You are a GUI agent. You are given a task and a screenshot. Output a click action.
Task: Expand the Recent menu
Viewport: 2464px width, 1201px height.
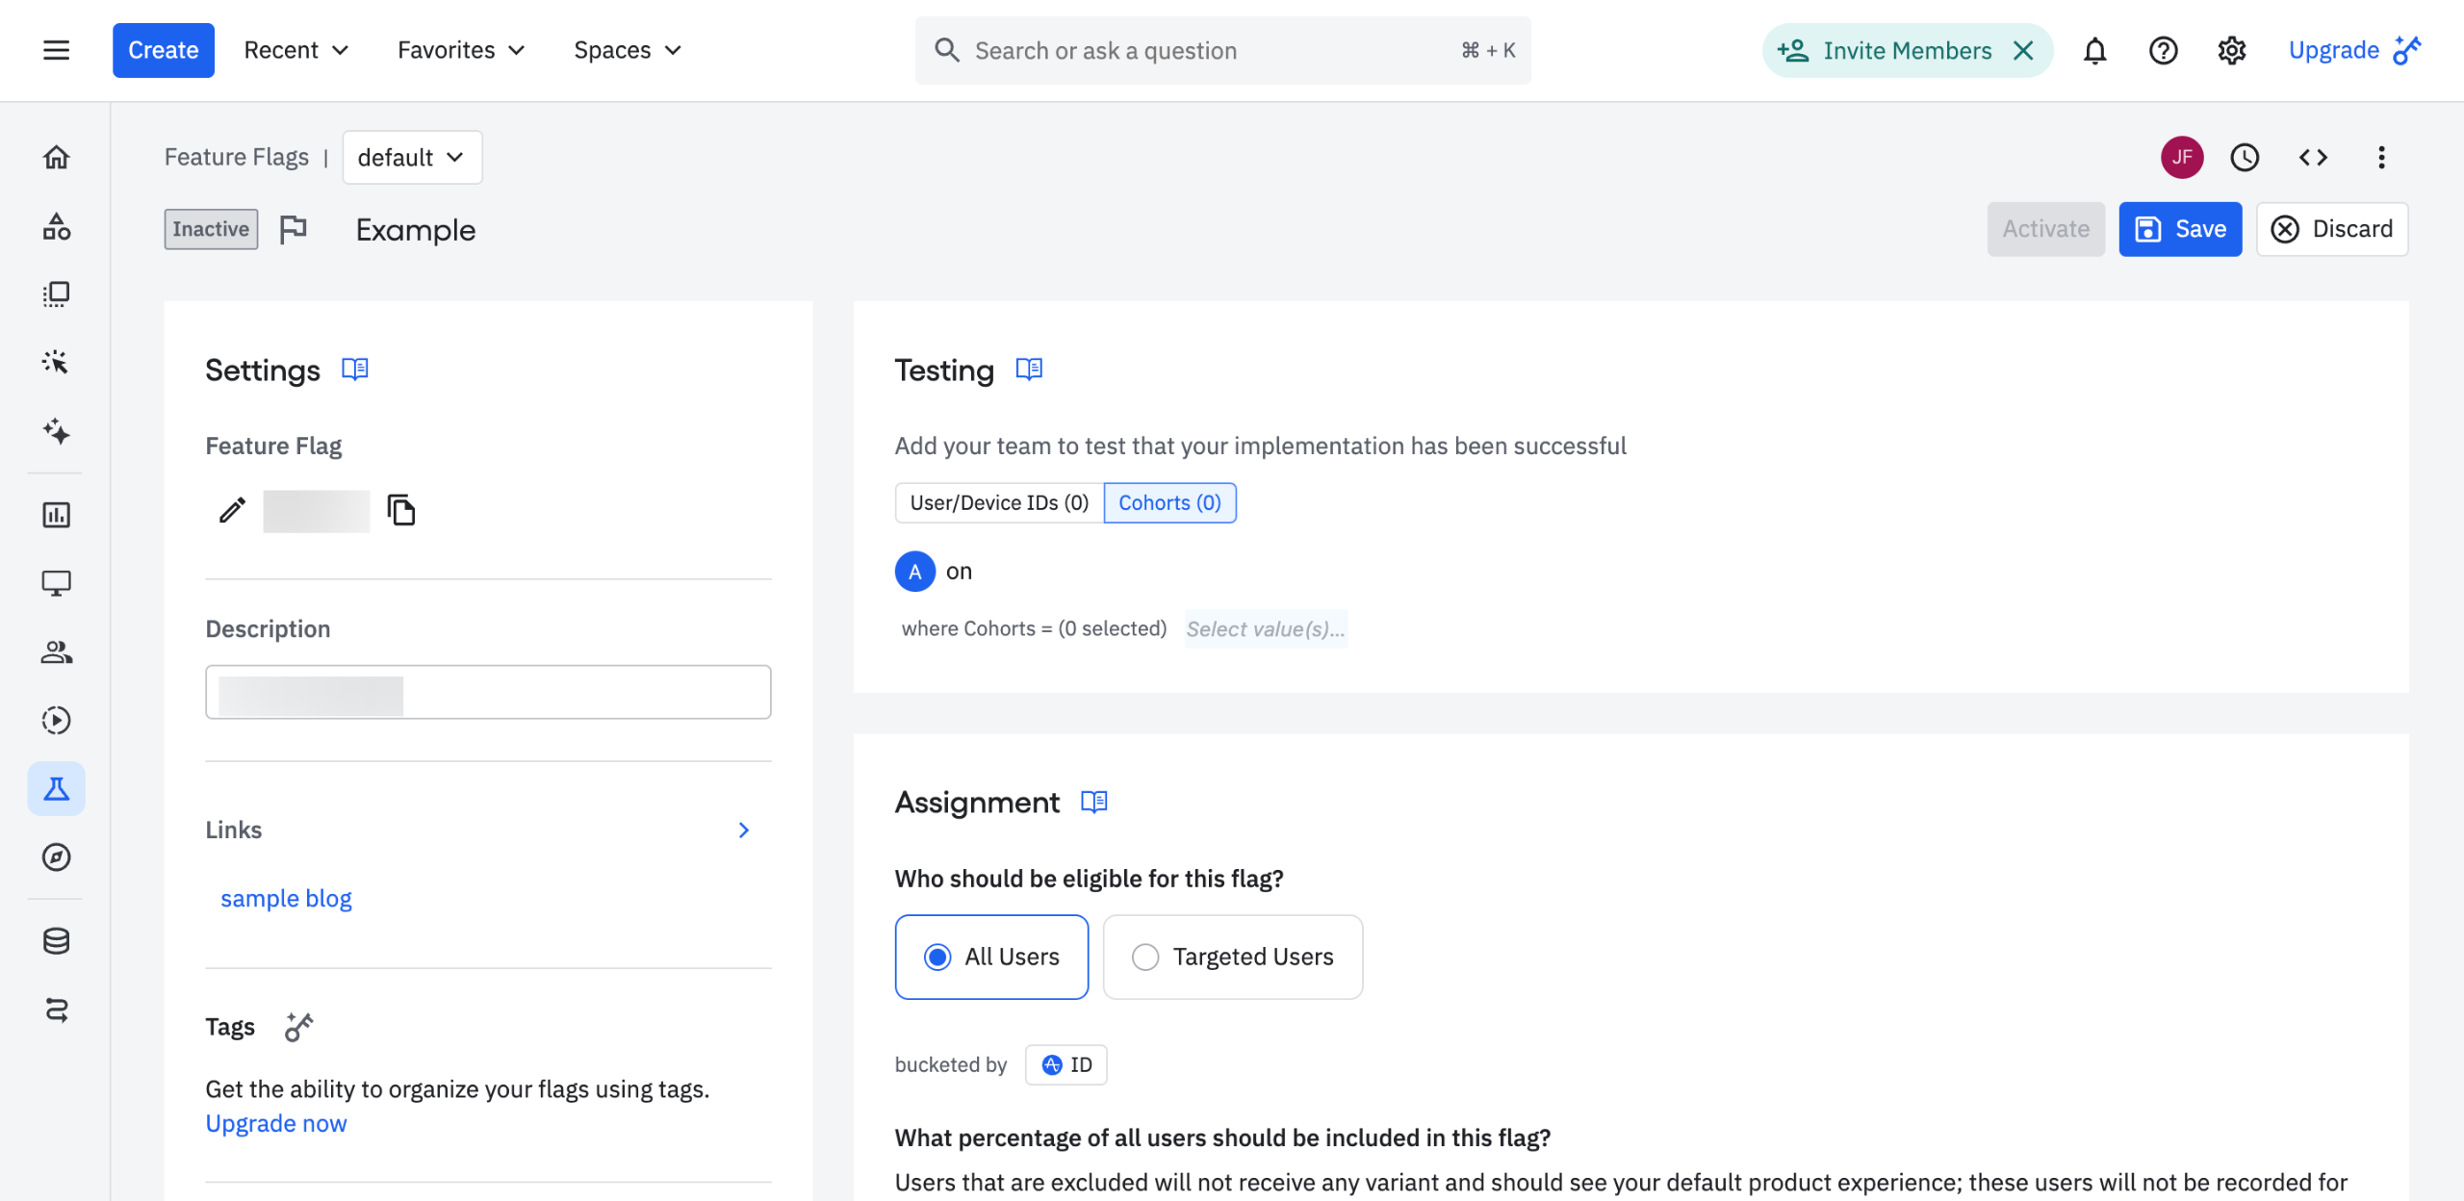295,50
